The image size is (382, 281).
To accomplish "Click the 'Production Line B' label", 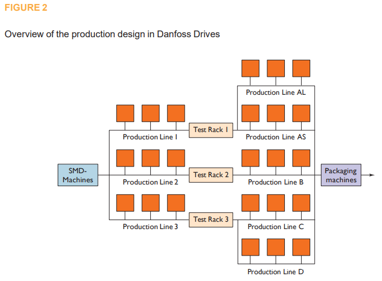I will tap(276, 182).
